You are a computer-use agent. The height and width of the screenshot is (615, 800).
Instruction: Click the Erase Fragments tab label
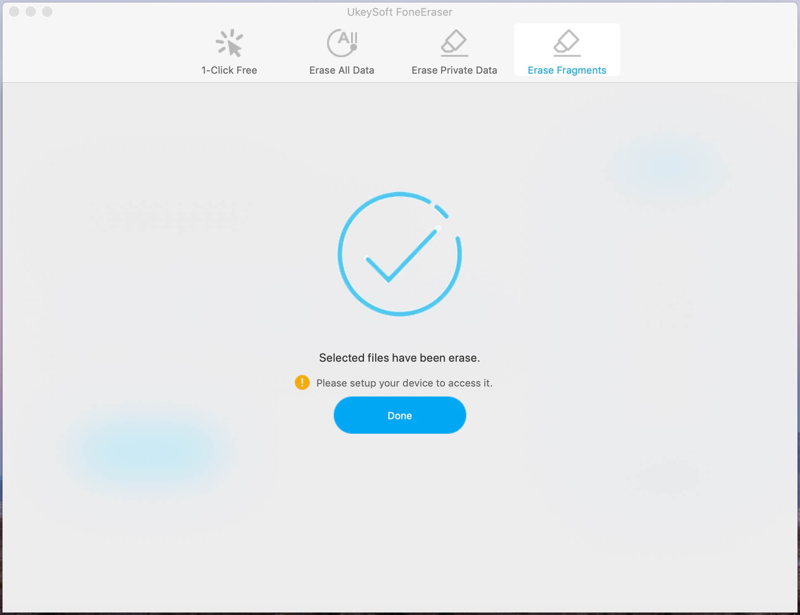[566, 69]
